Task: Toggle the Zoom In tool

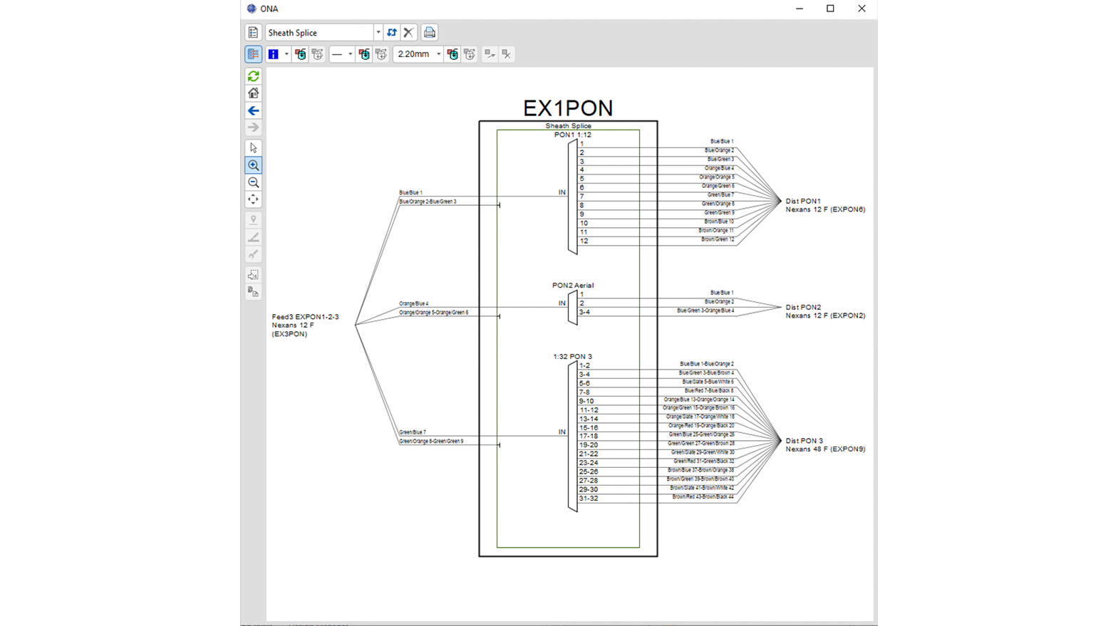Action: pos(253,165)
